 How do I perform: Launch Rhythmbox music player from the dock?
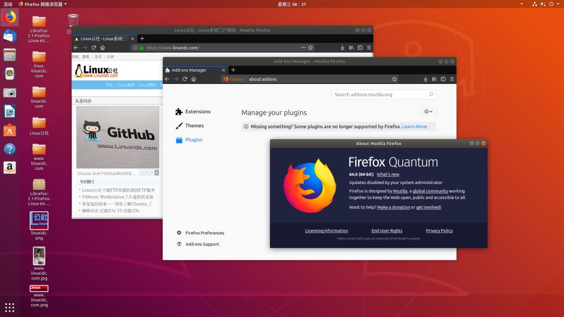click(10, 74)
